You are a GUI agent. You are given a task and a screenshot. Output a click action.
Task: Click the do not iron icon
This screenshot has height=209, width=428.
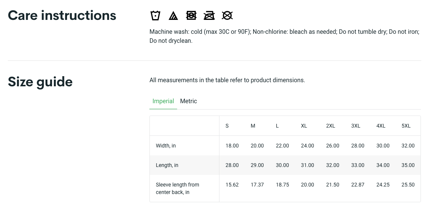tap(209, 15)
